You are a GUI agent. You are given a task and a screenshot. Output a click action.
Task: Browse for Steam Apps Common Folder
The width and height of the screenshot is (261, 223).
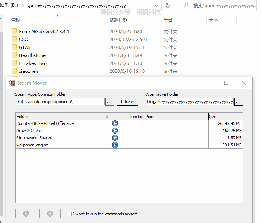109,102
